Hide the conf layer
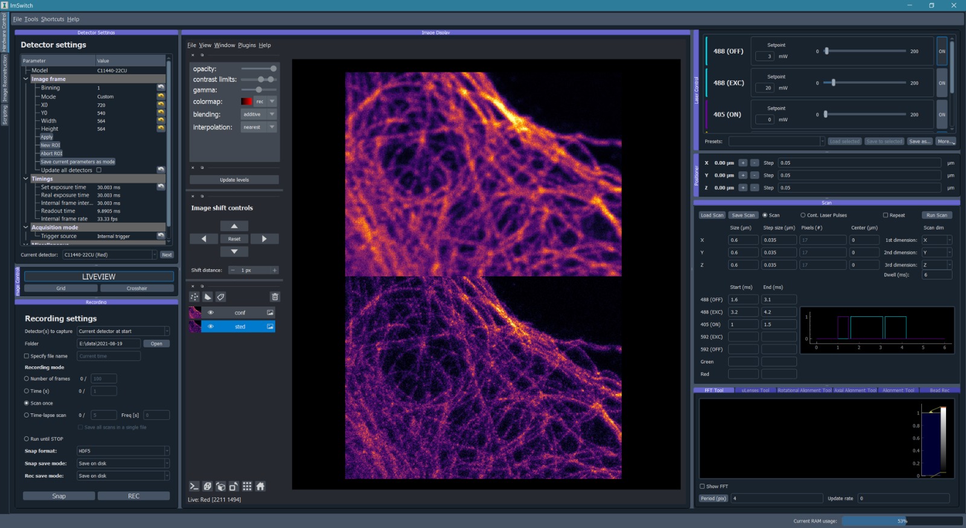 tap(211, 313)
